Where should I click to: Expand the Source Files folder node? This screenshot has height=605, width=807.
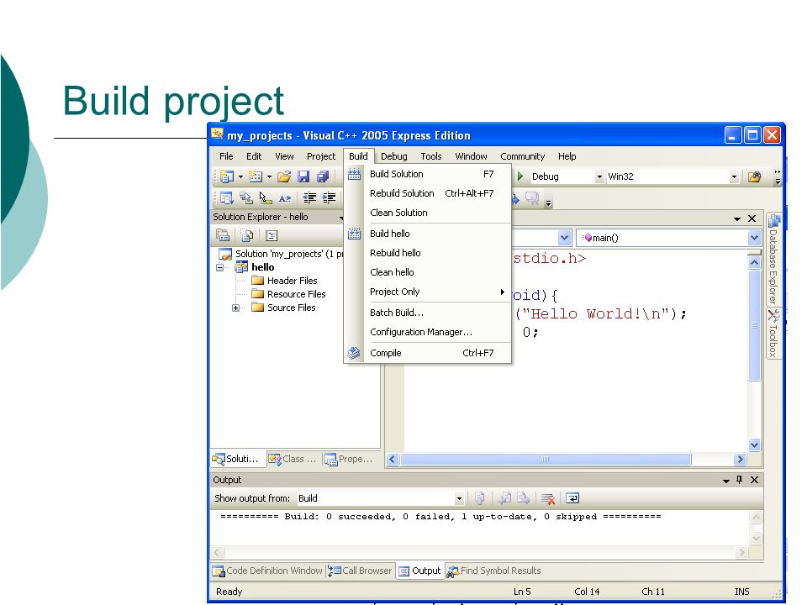pyautogui.click(x=235, y=308)
